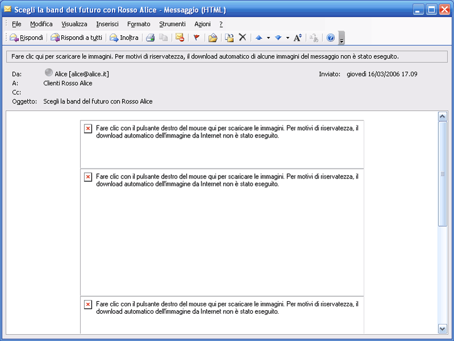Click the create rule icon

pyautogui.click(x=230, y=38)
